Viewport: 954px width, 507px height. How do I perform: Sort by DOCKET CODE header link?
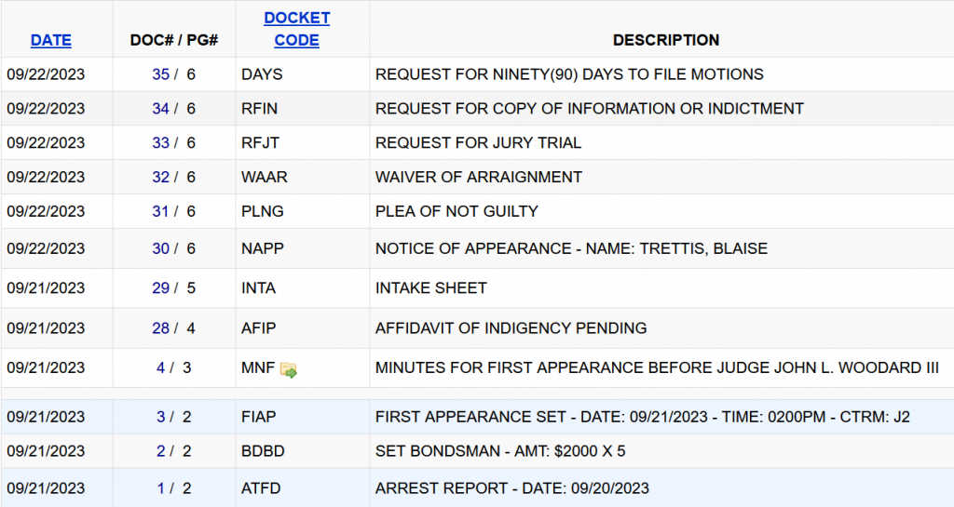[296, 29]
